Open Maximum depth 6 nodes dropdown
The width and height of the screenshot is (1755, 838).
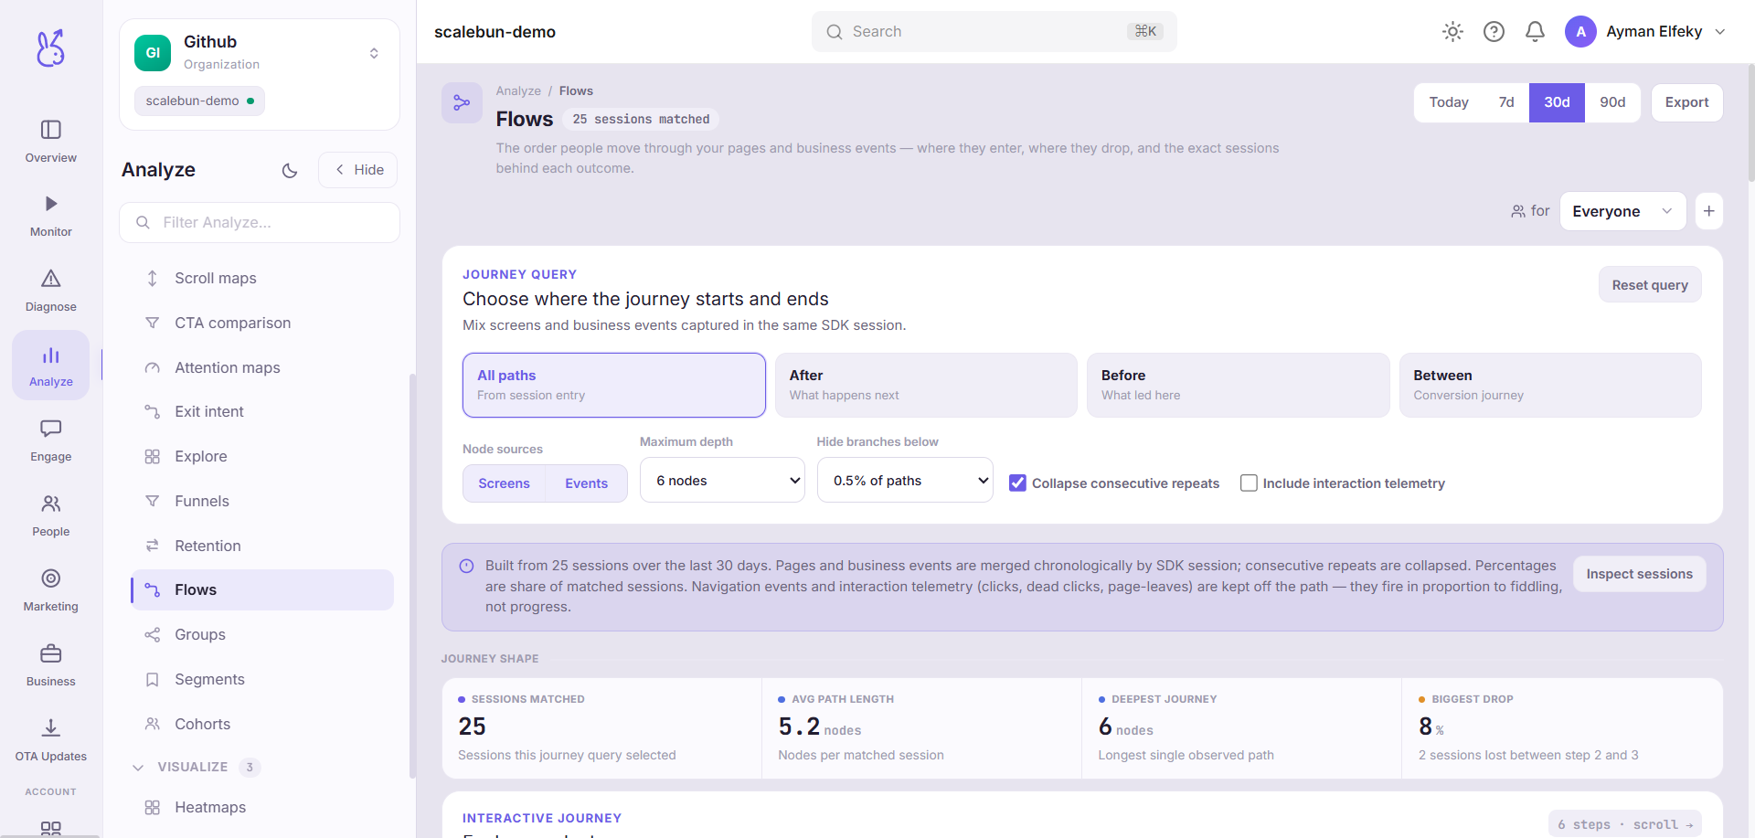[x=722, y=480]
